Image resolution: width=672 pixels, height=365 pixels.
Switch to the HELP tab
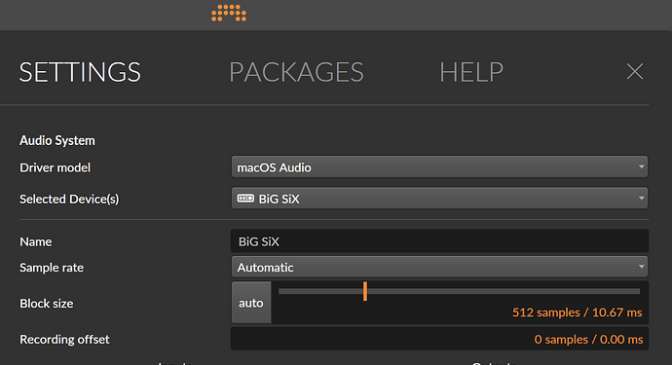(471, 72)
